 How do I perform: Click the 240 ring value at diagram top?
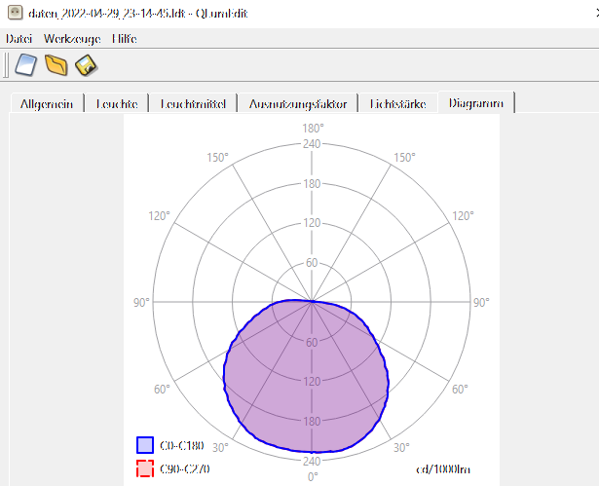click(312, 144)
